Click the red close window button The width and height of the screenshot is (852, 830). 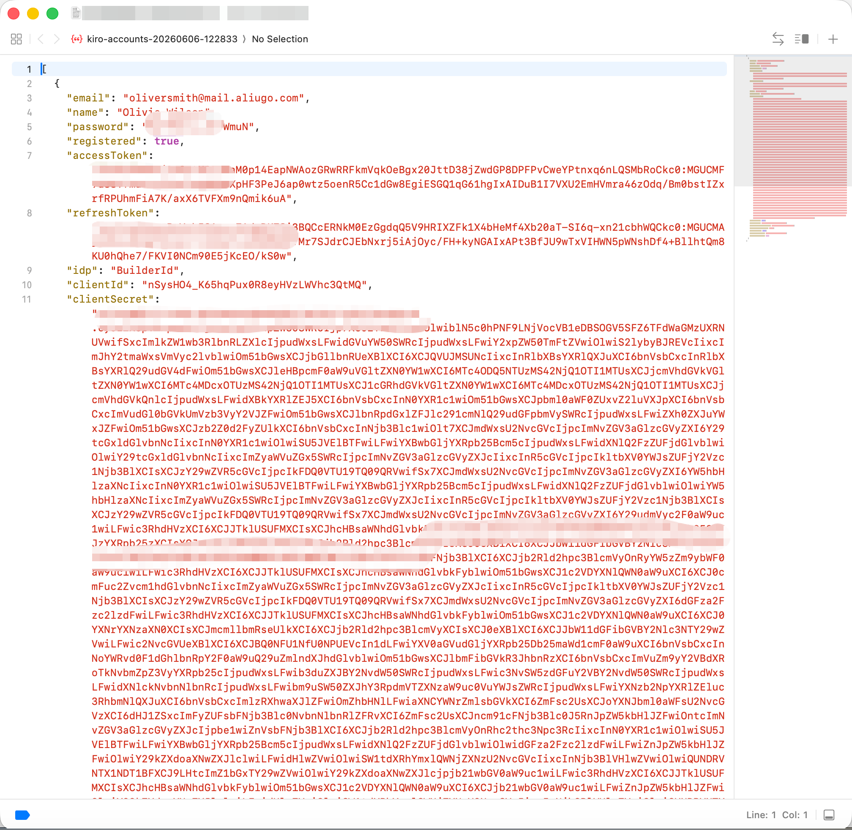14,14
